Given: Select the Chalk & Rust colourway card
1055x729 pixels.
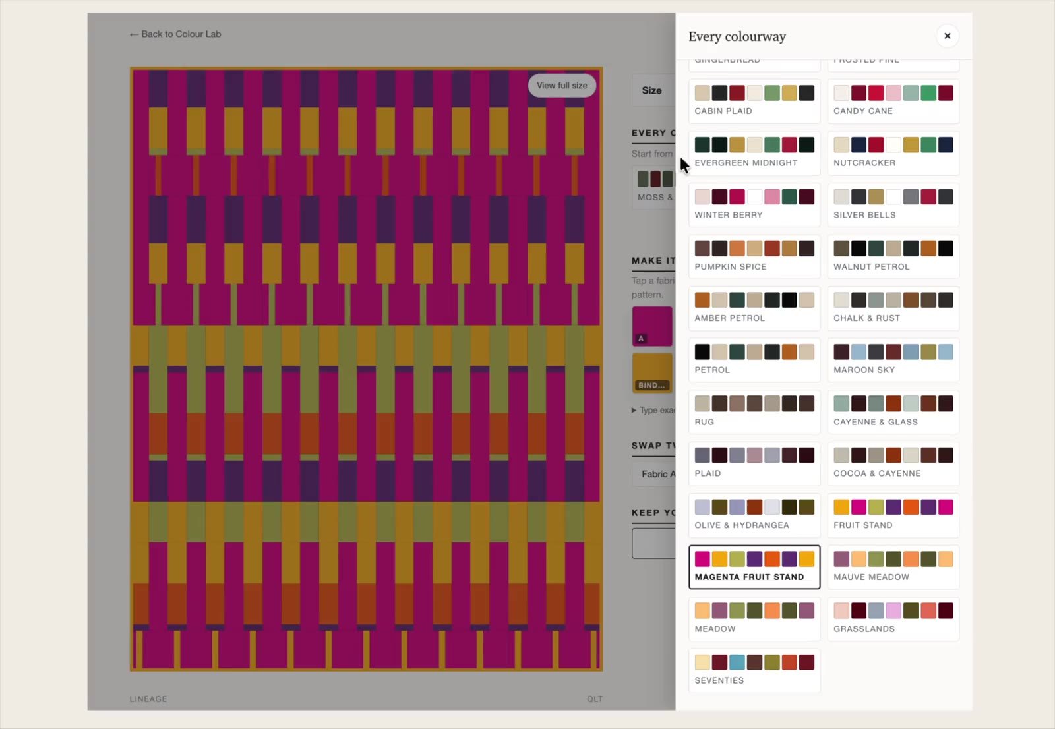Looking at the screenshot, I should click(x=893, y=308).
